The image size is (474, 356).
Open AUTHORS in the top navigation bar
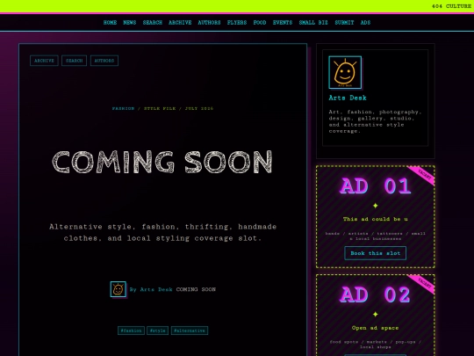[209, 22]
